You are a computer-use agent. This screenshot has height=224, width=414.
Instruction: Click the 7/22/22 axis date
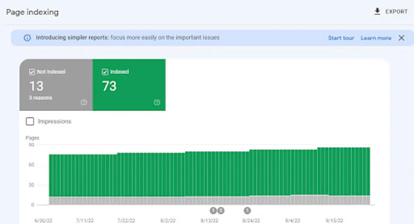pyautogui.click(x=126, y=221)
